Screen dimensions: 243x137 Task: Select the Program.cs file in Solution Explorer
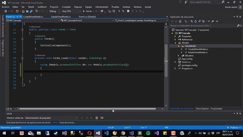point(187,68)
